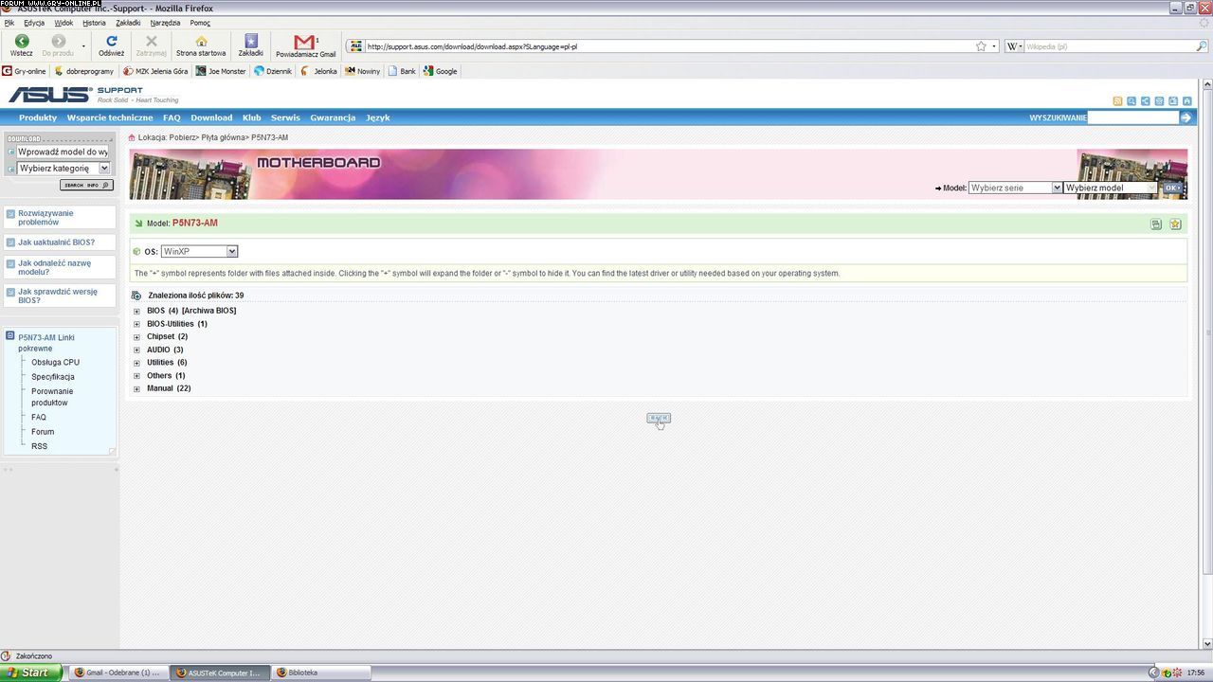Click the Start button on taskbar
Image resolution: width=1213 pixels, height=682 pixels.
[31, 673]
